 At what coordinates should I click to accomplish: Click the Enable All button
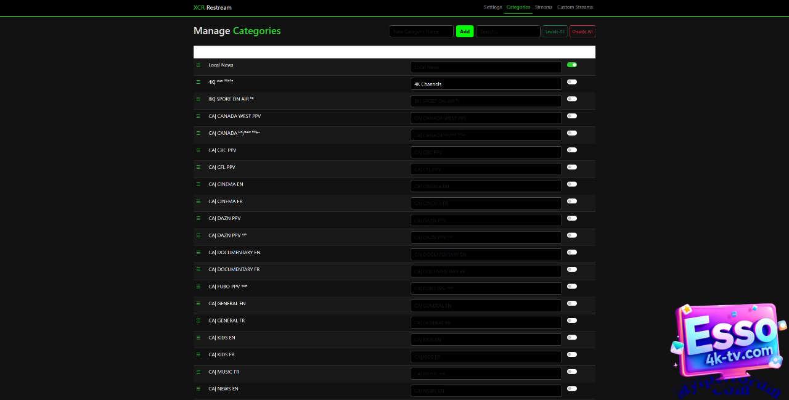point(555,31)
